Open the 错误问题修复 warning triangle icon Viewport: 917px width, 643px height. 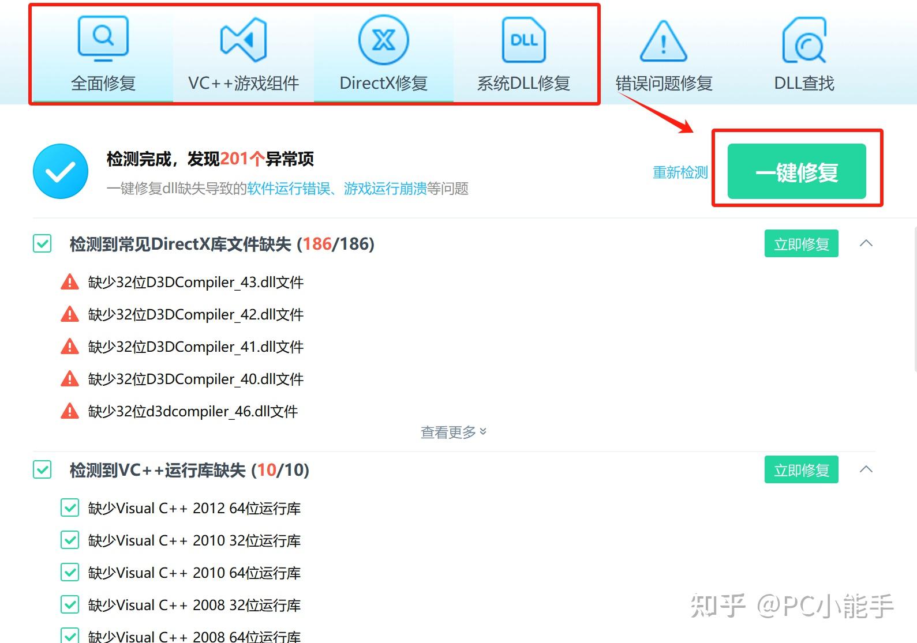click(x=664, y=41)
